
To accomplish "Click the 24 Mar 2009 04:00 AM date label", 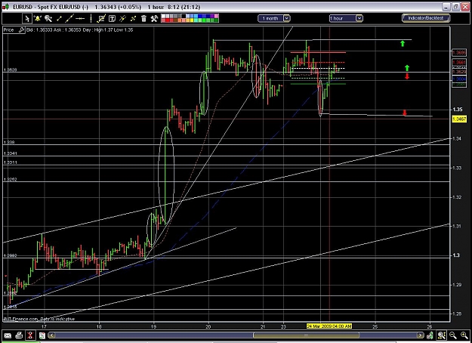I will 329,326.
